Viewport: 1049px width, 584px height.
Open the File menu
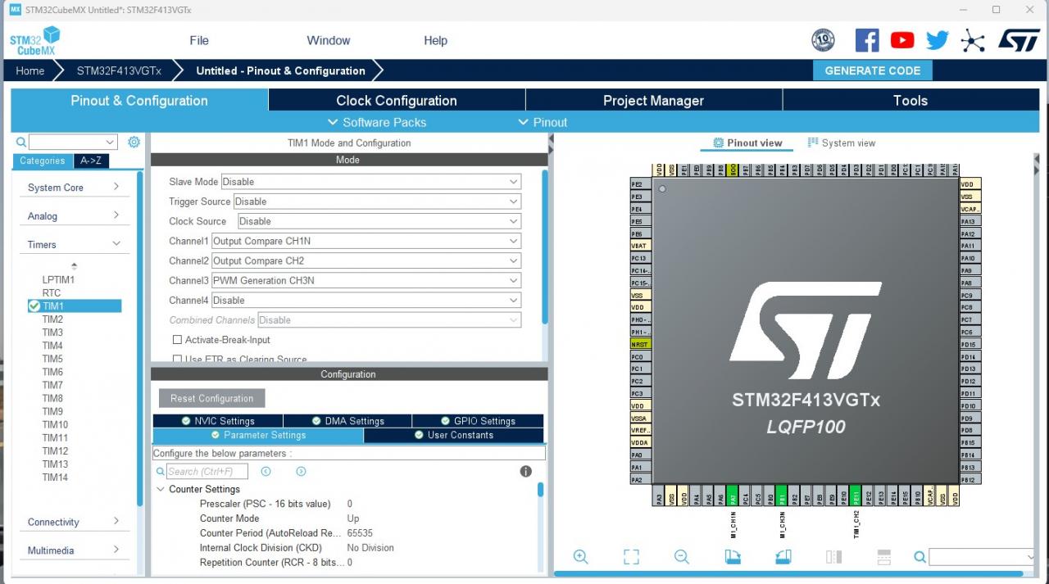(199, 40)
